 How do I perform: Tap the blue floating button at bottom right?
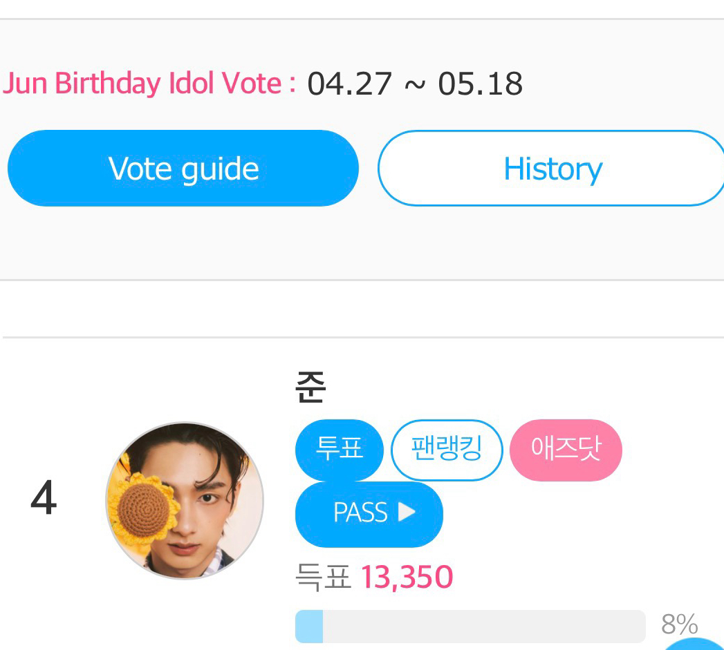tap(695, 644)
